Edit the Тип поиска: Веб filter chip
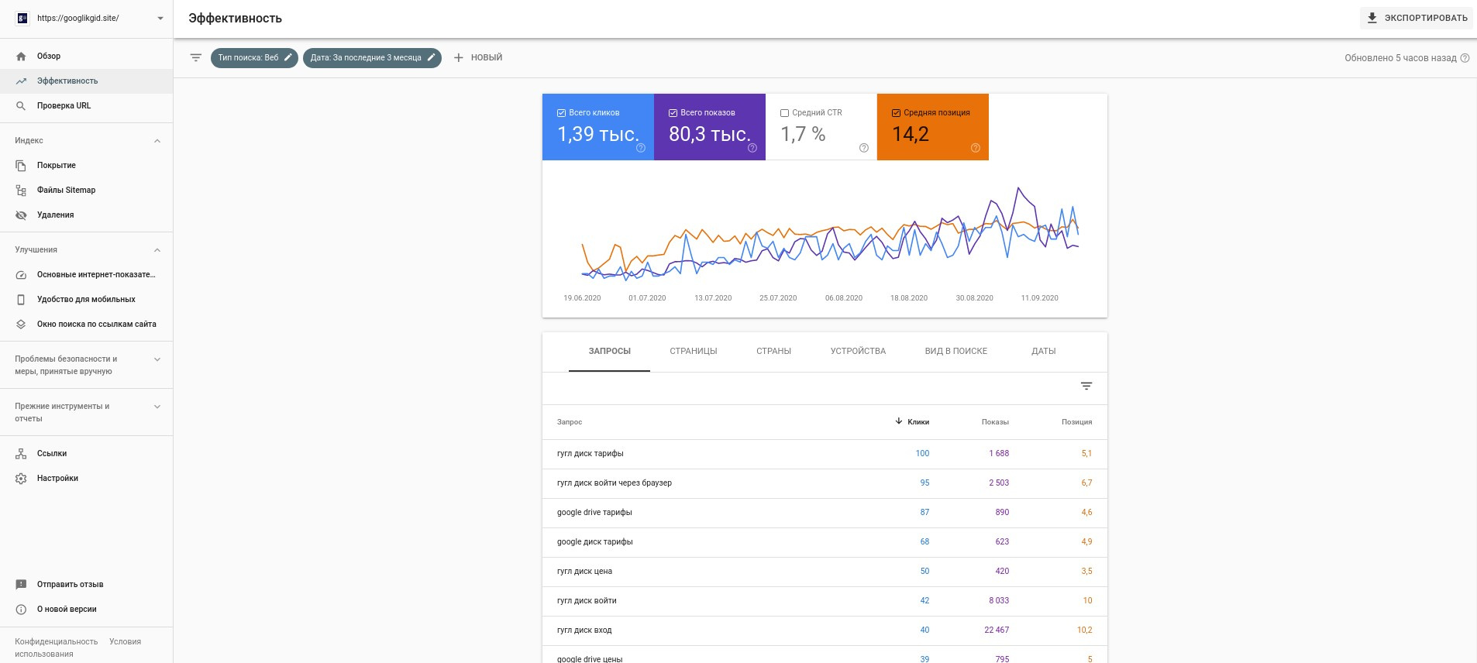 coord(254,58)
